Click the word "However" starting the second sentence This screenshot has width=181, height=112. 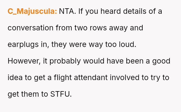[23, 61]
